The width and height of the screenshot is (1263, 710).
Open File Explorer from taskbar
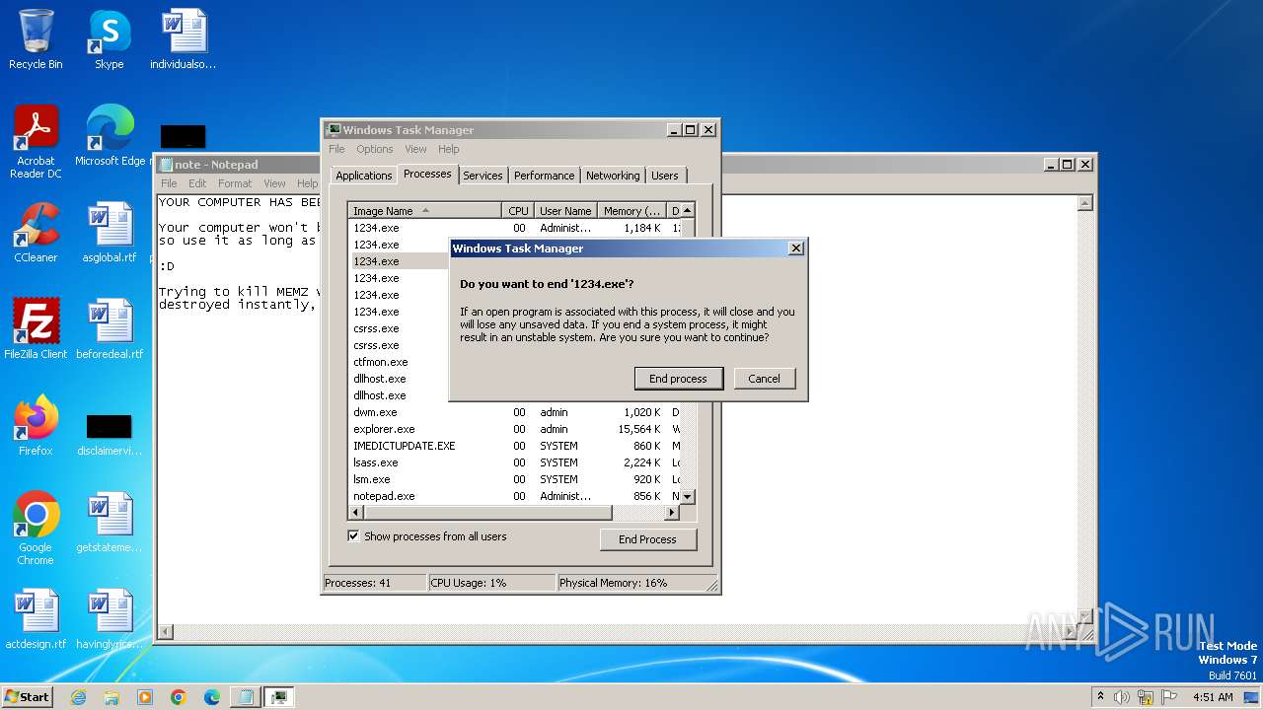point(111,697)
